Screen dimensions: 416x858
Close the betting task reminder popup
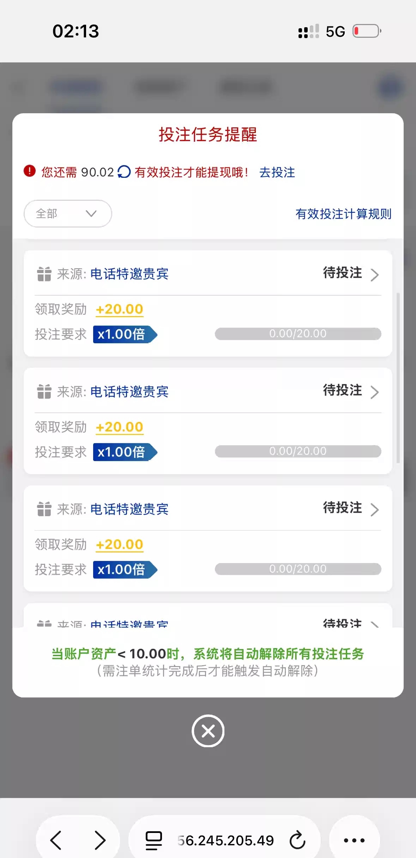pyautogui.click(x=208, y=731)
